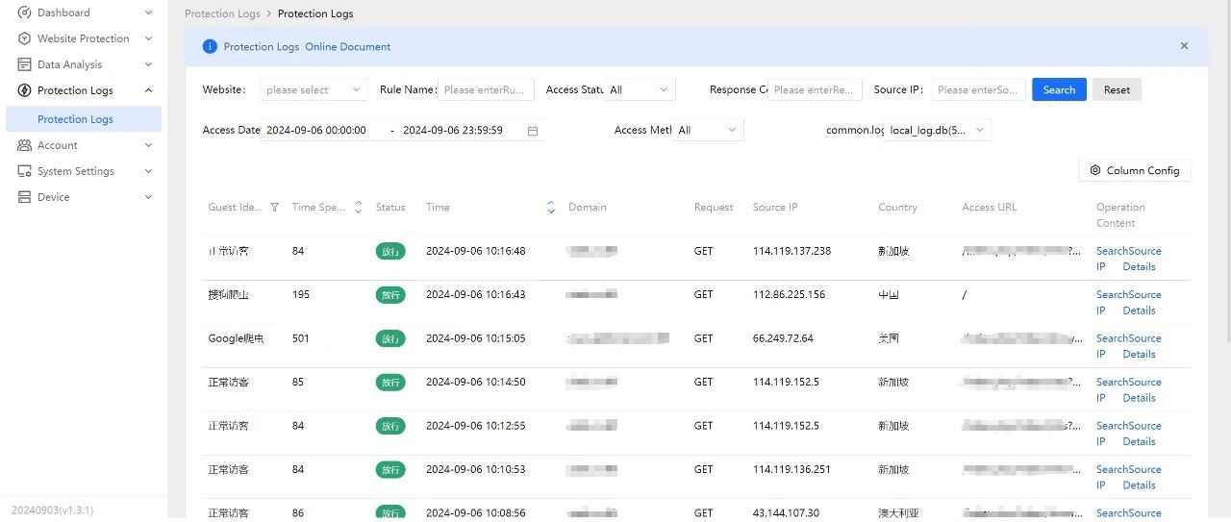Focus the Rule Name input field
This screenshot has width=1231, height=522.
[x=486, y=89]
